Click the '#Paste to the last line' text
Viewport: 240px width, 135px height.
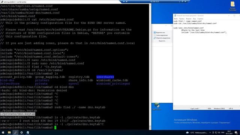pos(193,30)
